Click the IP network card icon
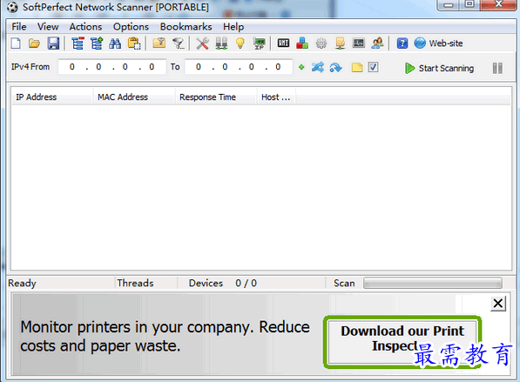This screenshot has width=520, height=382. [259, 44]
